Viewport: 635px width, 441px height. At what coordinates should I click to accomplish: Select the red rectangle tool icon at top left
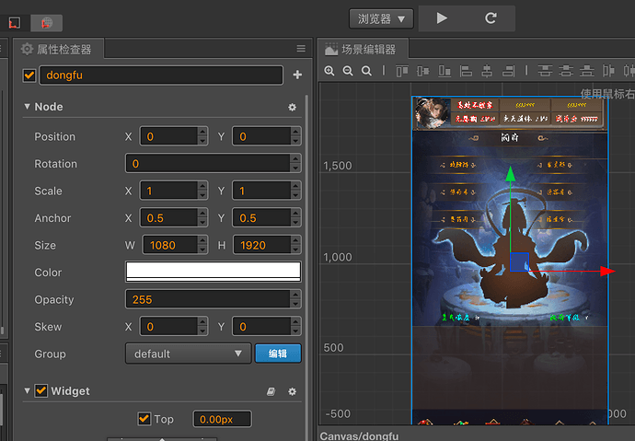(x=15, y=23)
